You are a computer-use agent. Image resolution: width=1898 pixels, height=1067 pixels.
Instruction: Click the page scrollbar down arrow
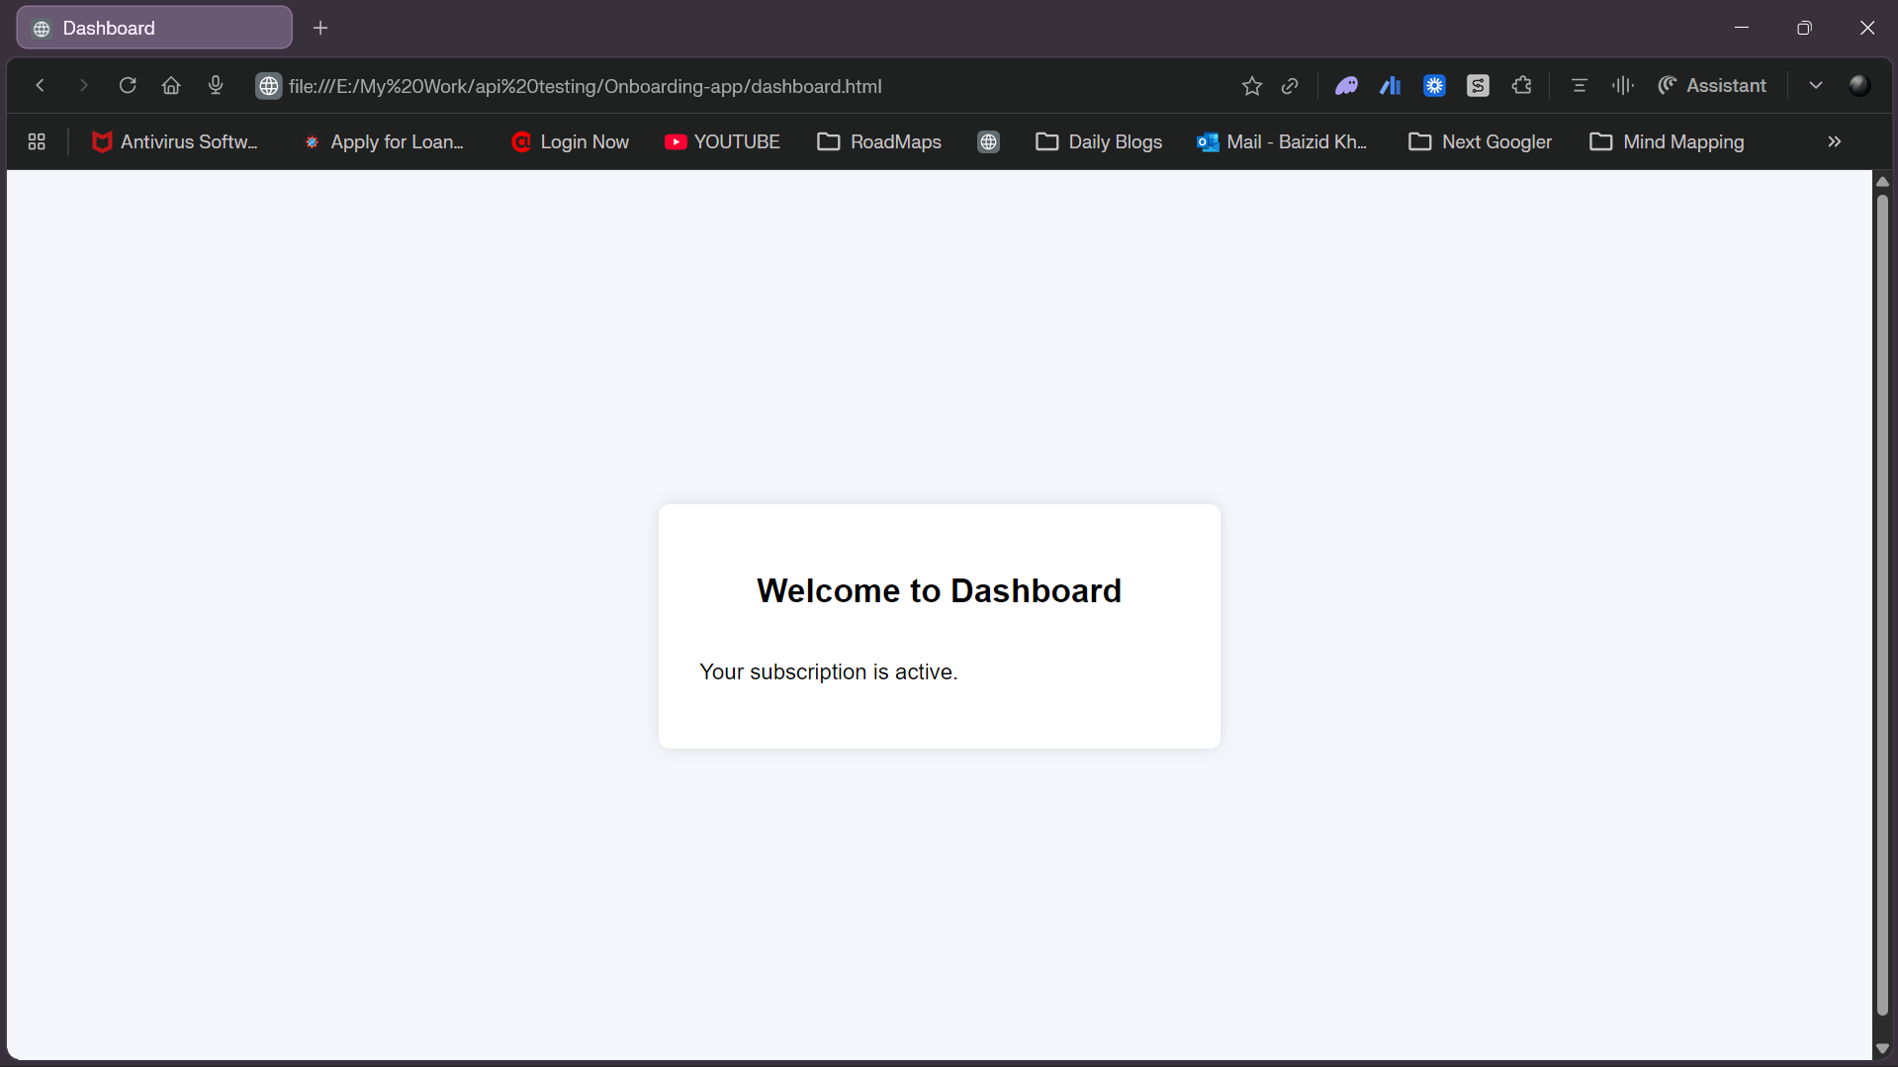tap(1882, 1048)
